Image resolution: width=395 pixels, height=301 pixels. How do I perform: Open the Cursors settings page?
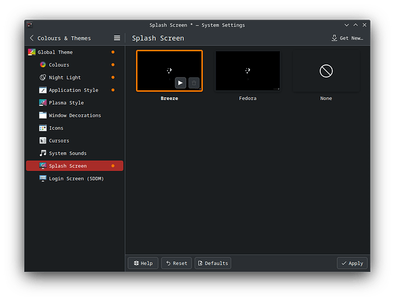coord(75,140)
